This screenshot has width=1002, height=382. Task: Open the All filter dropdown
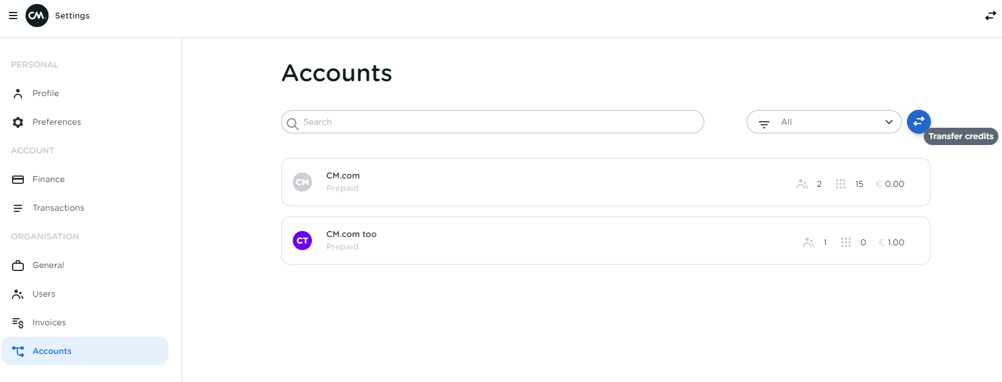pyautogui.click(x=823, y=122)
